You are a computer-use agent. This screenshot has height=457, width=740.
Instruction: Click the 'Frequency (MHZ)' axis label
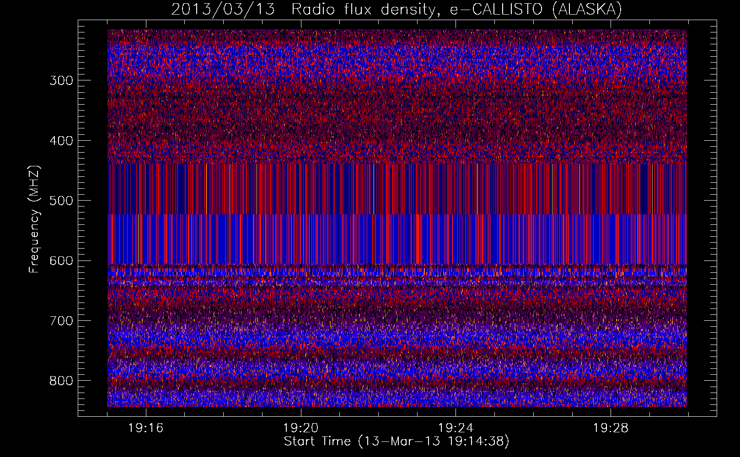pyautogui.click(x=34, y=219)
